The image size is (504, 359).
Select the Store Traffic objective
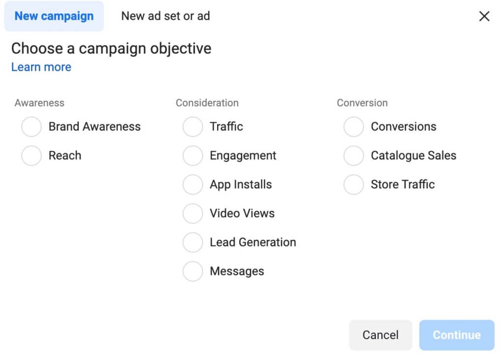click(x=353, y=184)
